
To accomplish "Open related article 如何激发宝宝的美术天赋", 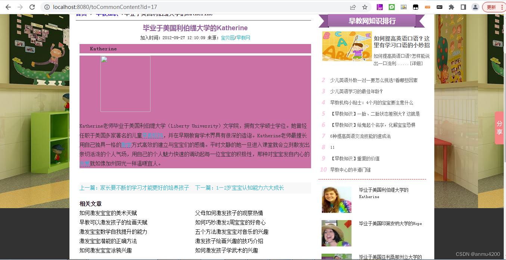I will coord(108,213).
